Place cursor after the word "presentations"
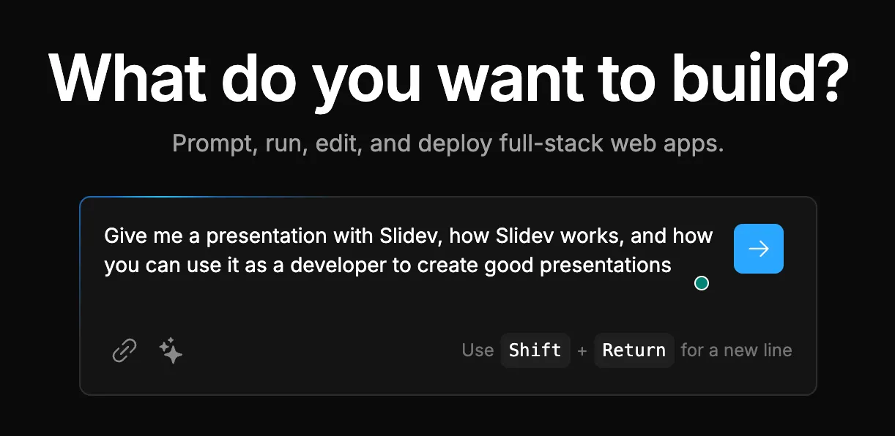This screenshot has height=436, width=895. [x=672, y=265]
